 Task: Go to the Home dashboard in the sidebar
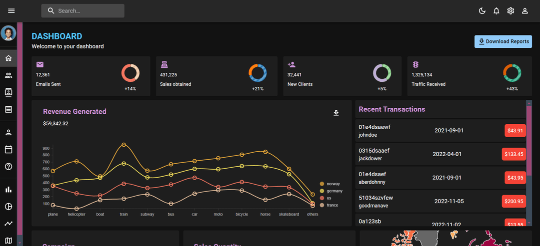click(8, 58)
